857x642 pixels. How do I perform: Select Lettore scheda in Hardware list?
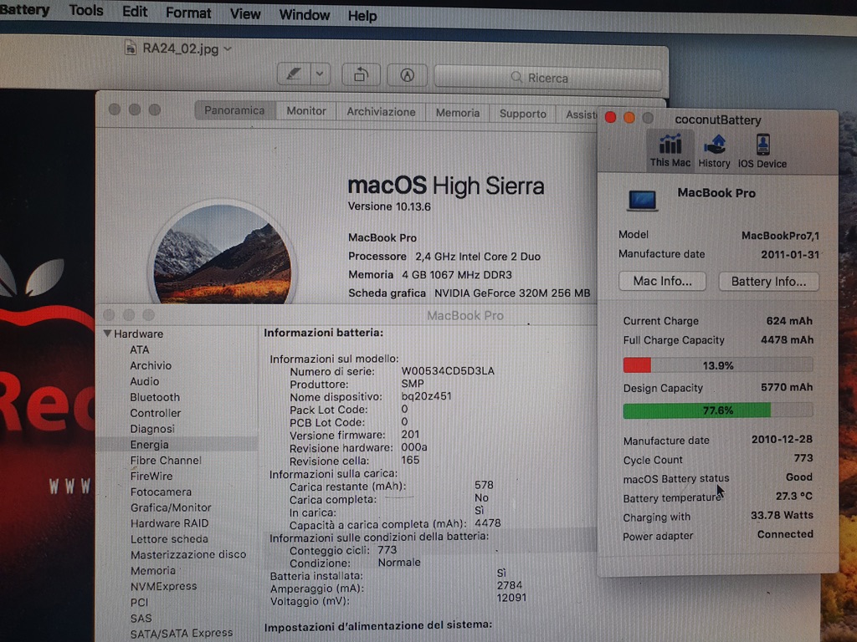pos(169,539)
